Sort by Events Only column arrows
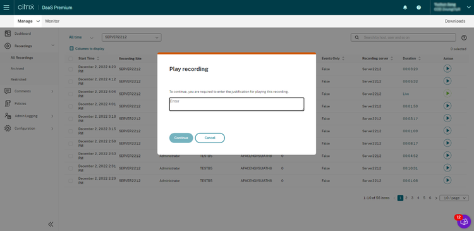The width and height of the screenshot is (474, 231). [343, 58]
